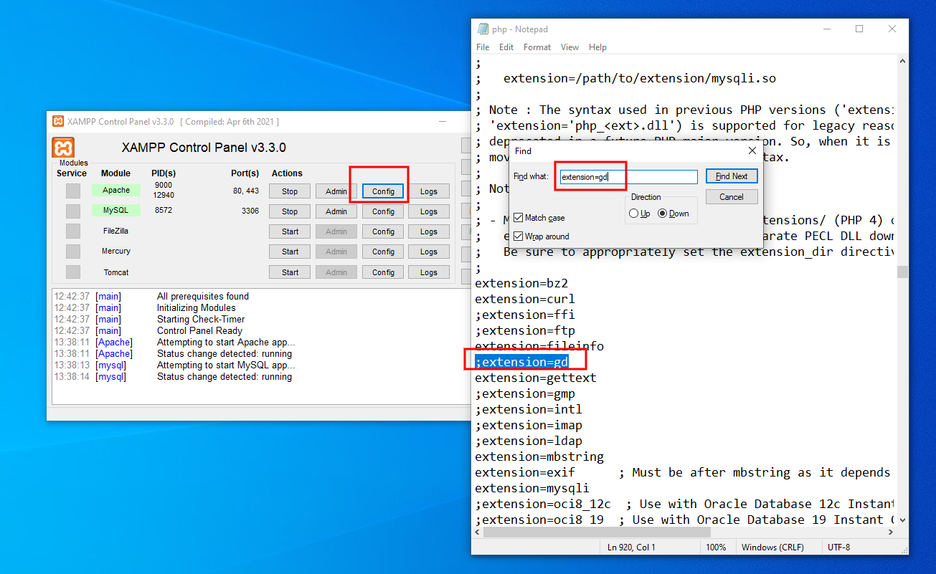The width and height of the screenshot is (936, 574).
Task: Click the XAMPP icon in the title bar
Action: click(57, 121)
